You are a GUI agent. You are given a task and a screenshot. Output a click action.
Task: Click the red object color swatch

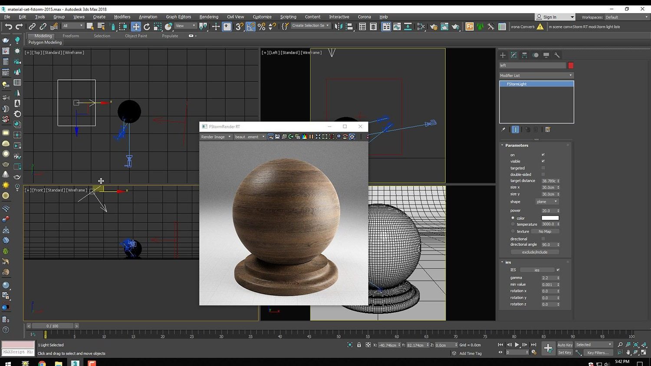[x=571, y=65]
